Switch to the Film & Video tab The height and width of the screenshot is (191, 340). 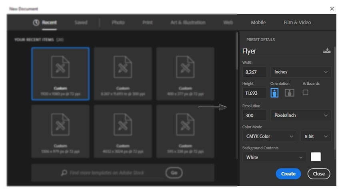click(297, 22)
